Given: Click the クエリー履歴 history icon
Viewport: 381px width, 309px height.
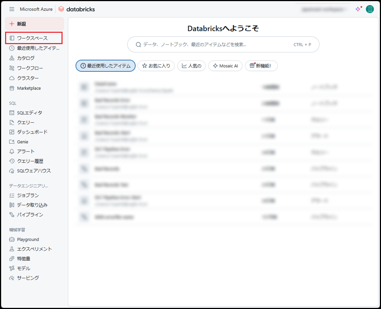Looking at the screenshot, I should coord(12,161).
